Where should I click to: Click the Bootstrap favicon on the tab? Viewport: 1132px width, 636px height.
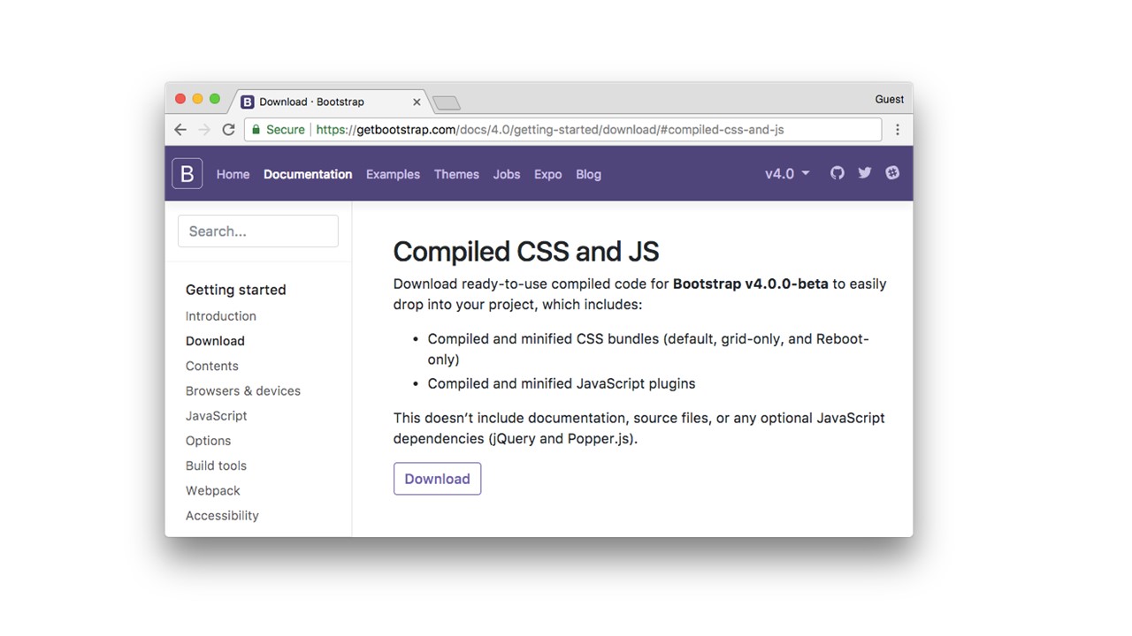coord(248,102)
